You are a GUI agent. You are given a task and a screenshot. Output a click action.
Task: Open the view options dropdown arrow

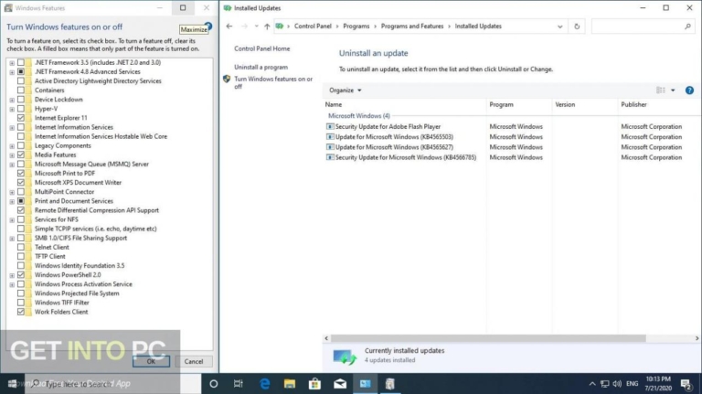click(x=673, y=91)
